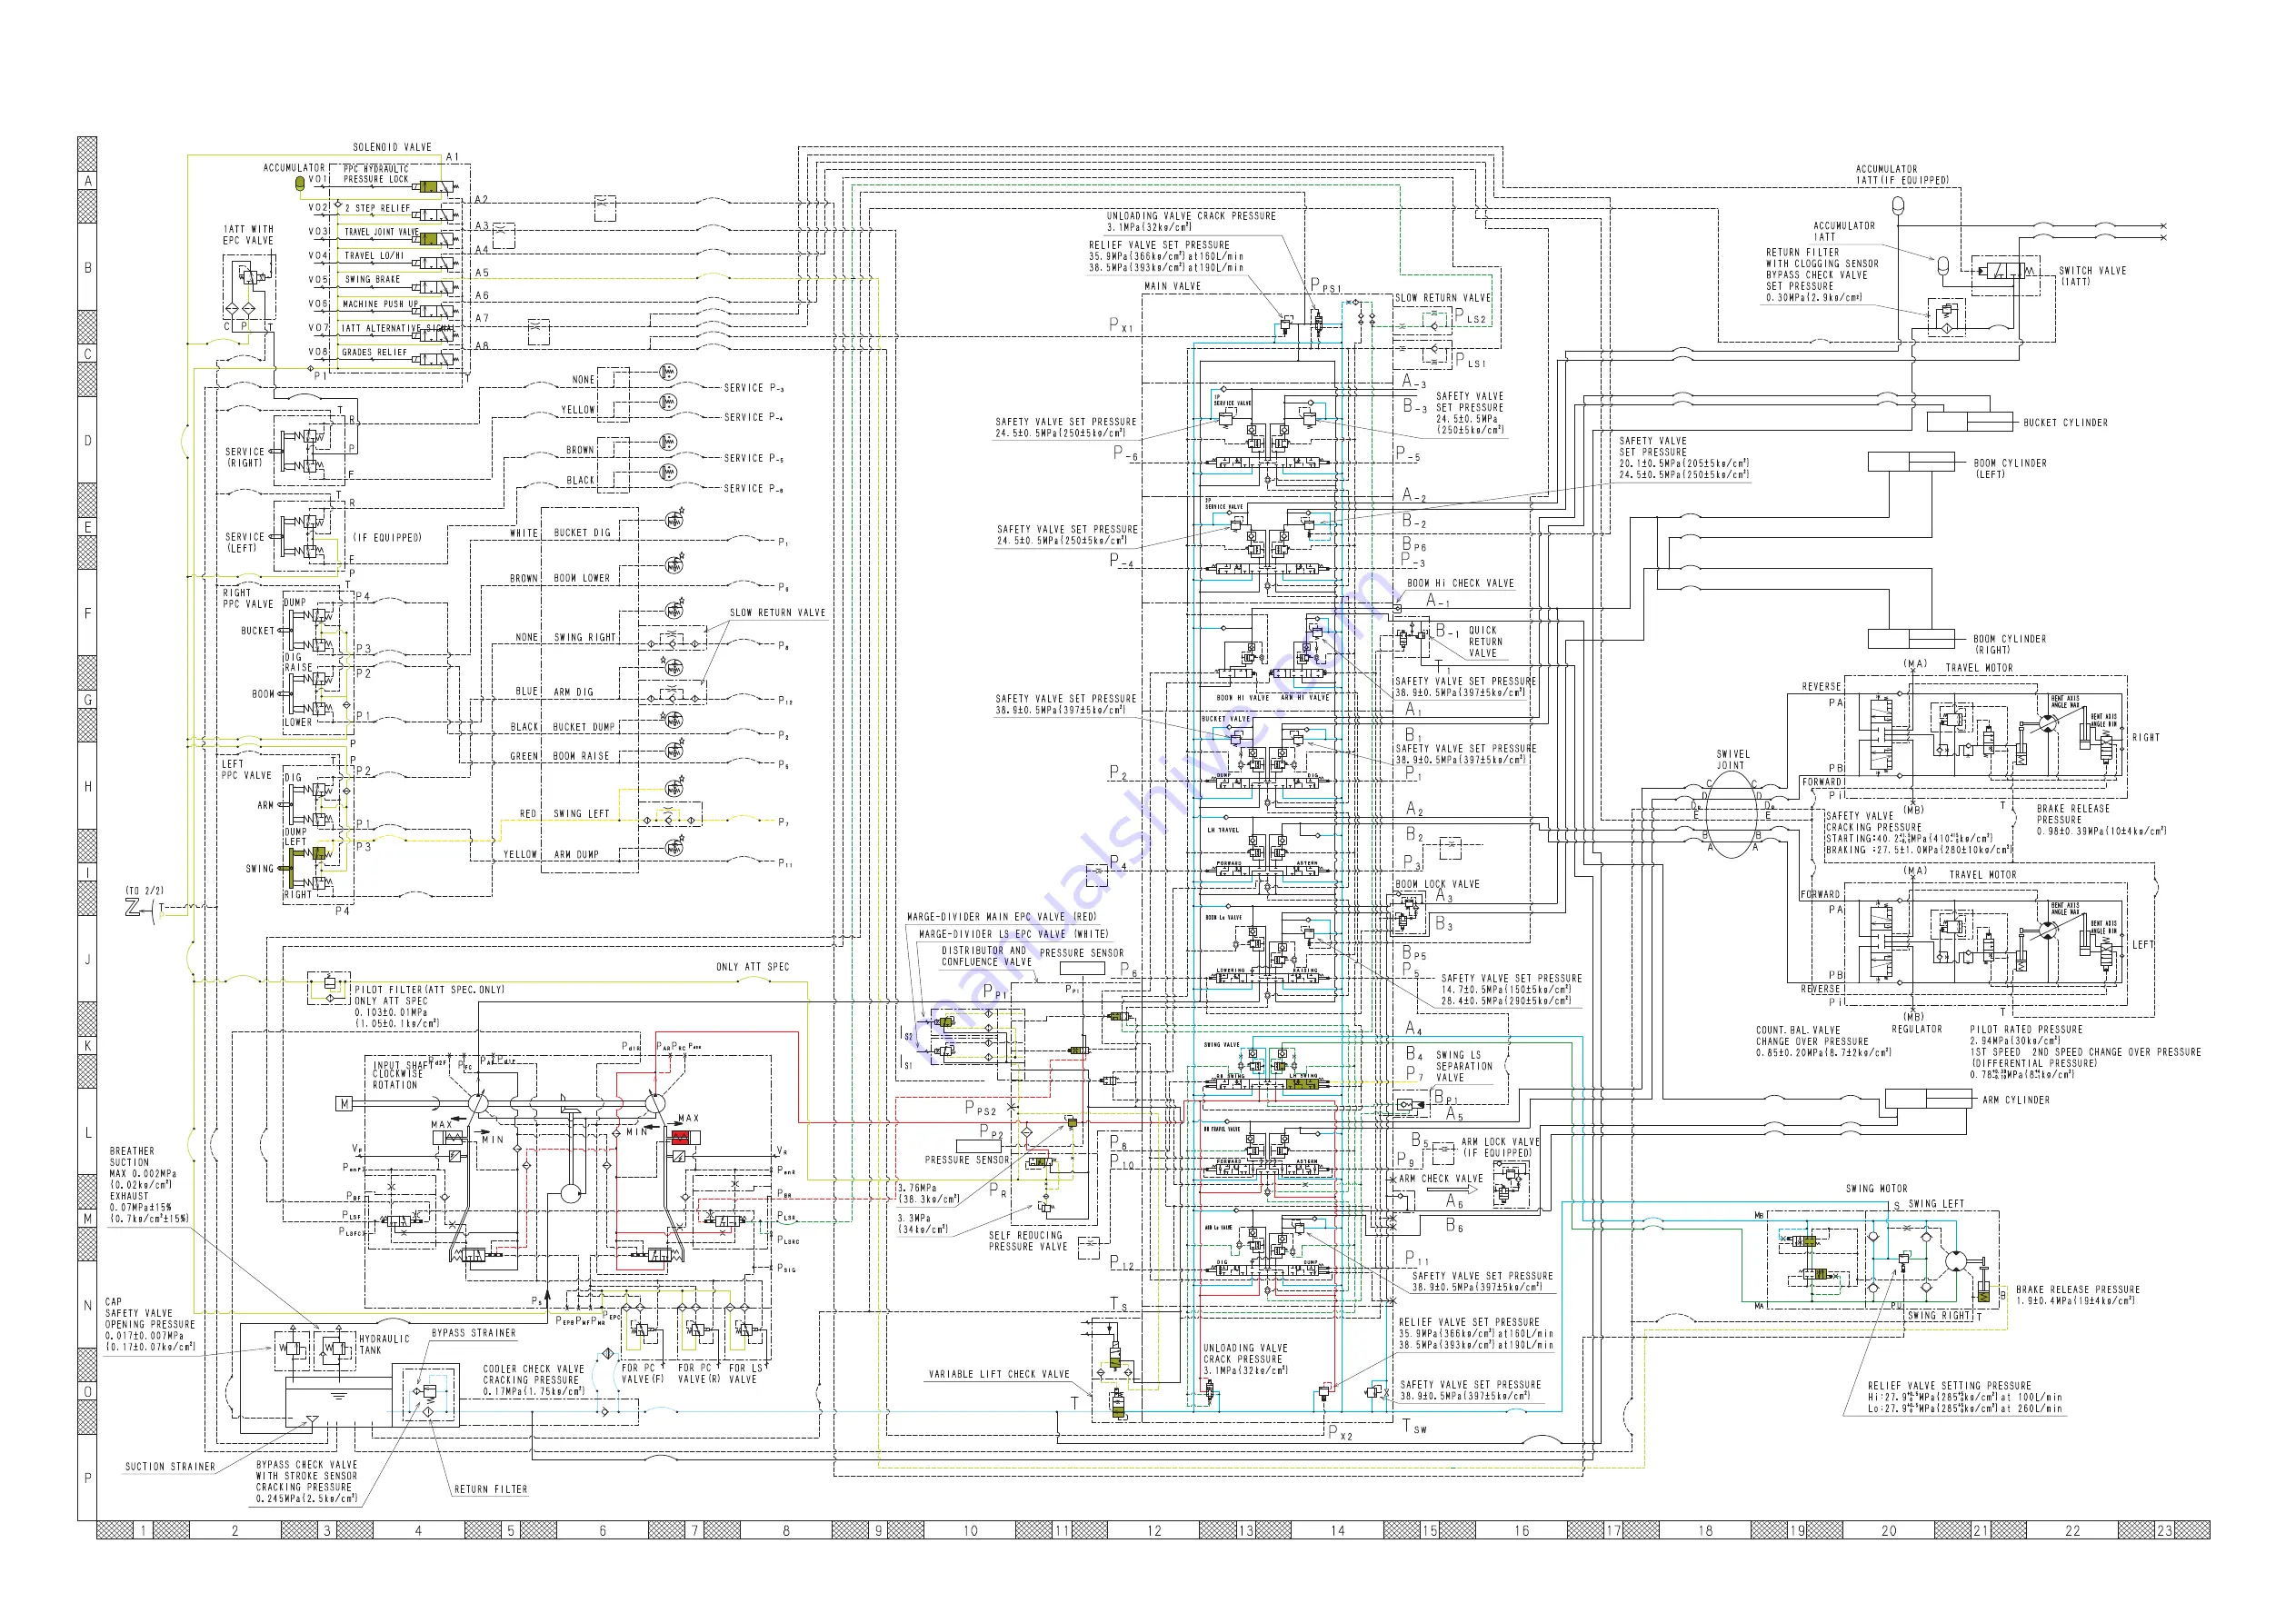Click the MARGE-DIVIDER LS EPC VALVE (WHITE) label
The image size is (2296, 1623).
coord(1013,934)
